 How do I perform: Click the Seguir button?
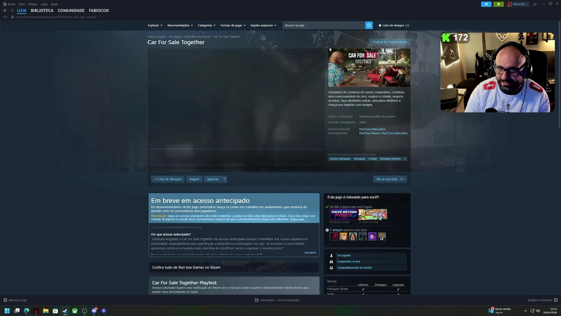coord(194,179)
